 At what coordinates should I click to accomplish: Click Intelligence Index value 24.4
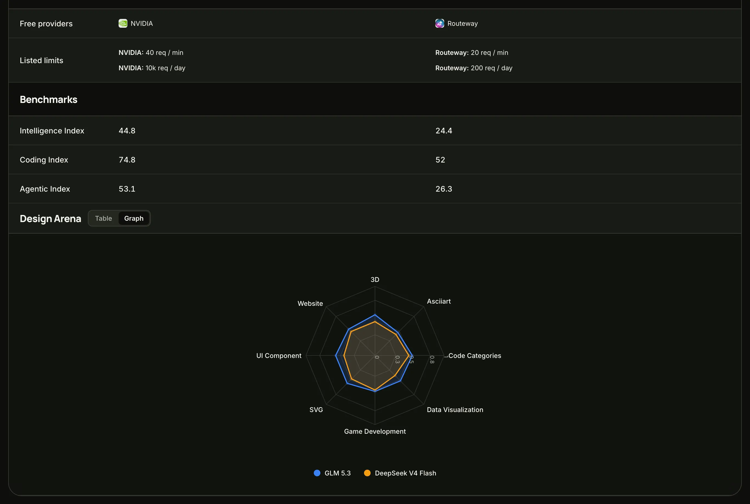tap(444, 131)
